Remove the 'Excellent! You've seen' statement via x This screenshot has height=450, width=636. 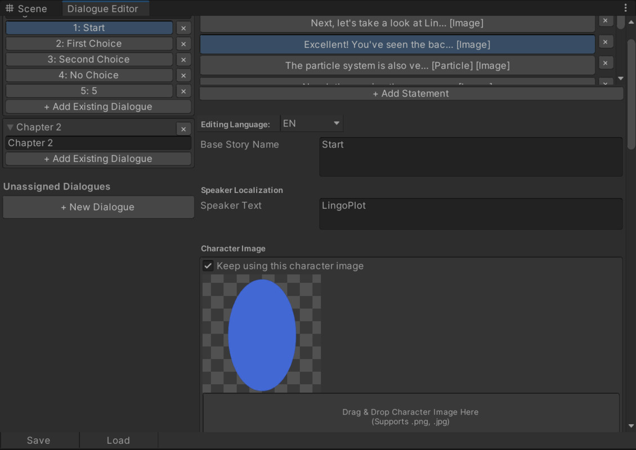(605, 42)
